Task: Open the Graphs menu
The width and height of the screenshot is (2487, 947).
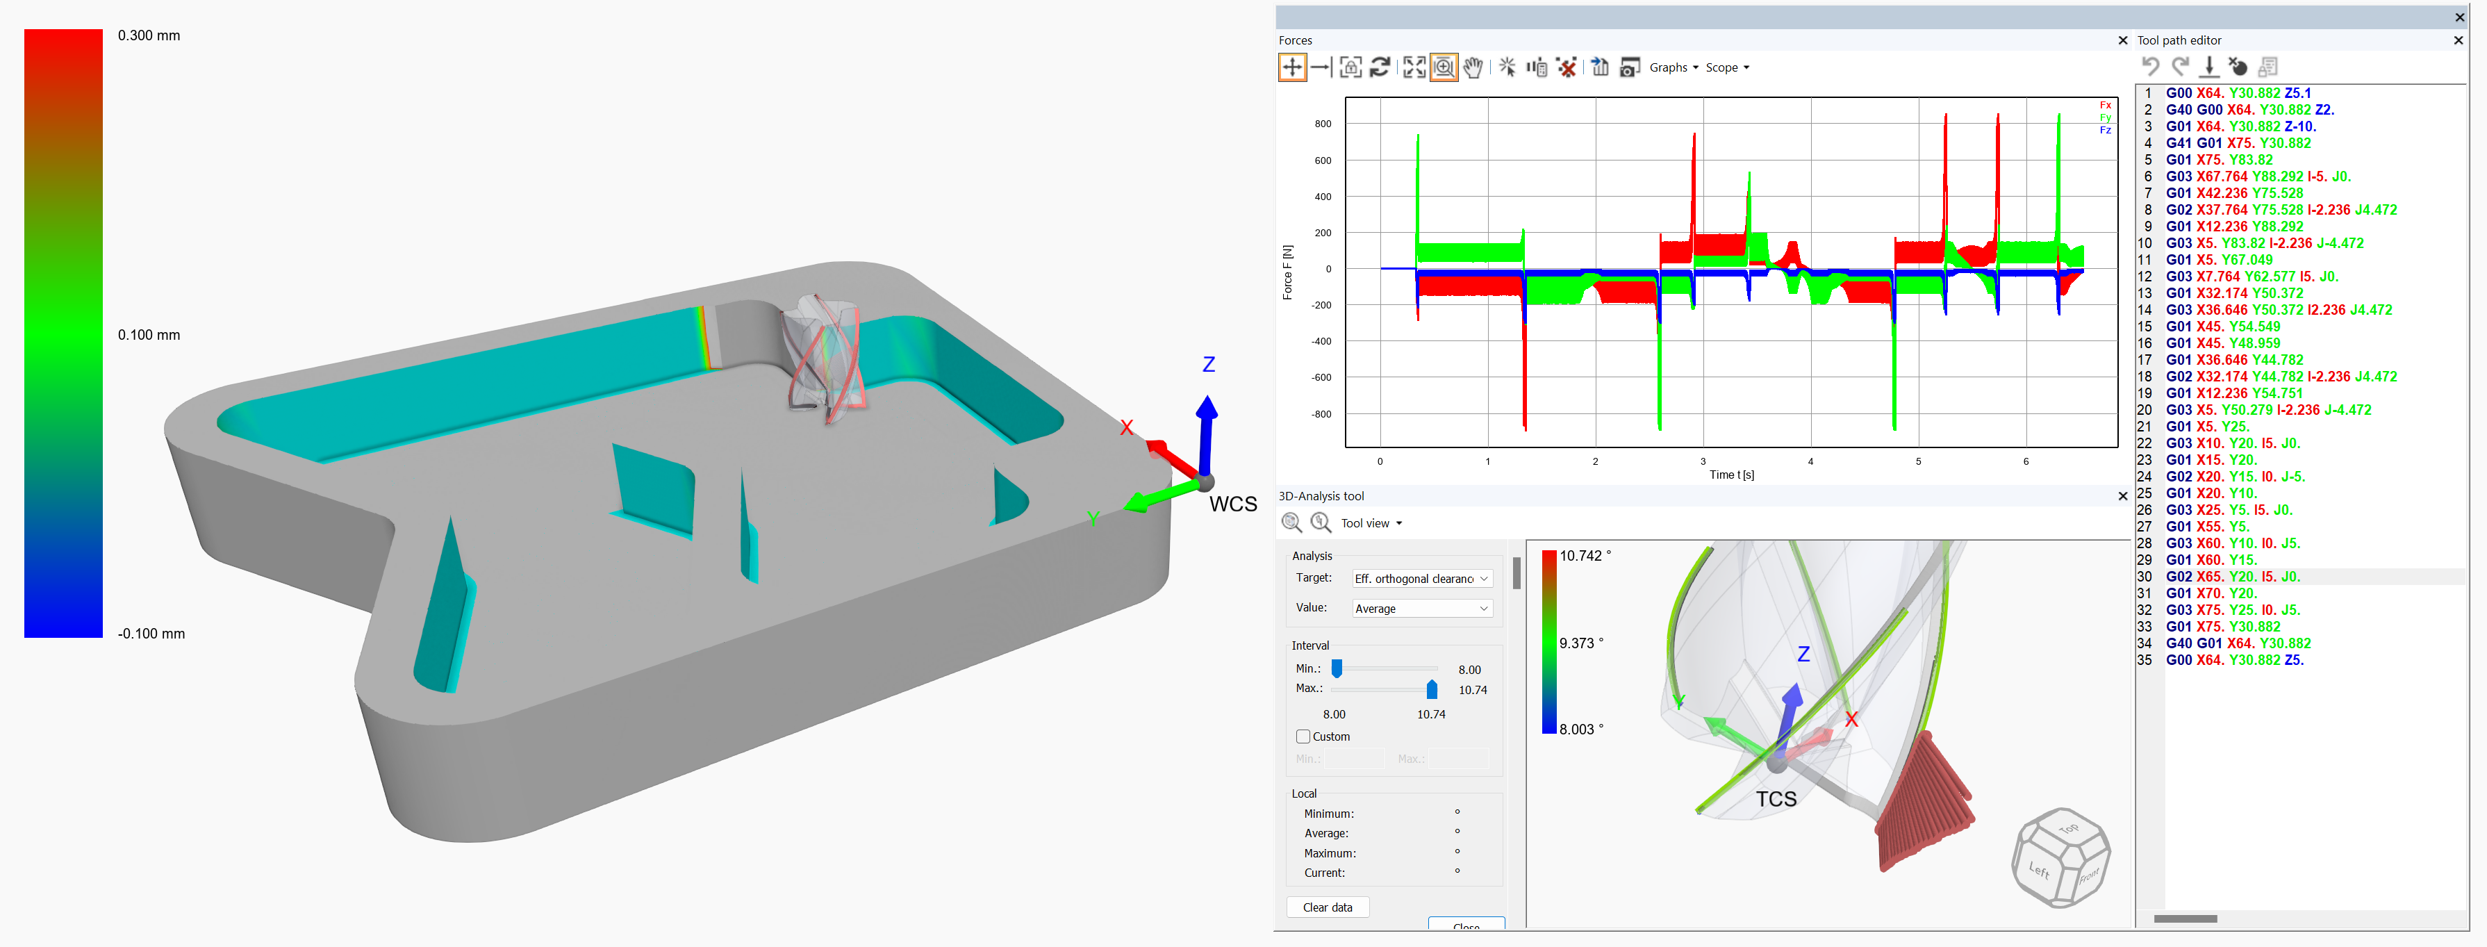Action: click(x=1673, y=67)
